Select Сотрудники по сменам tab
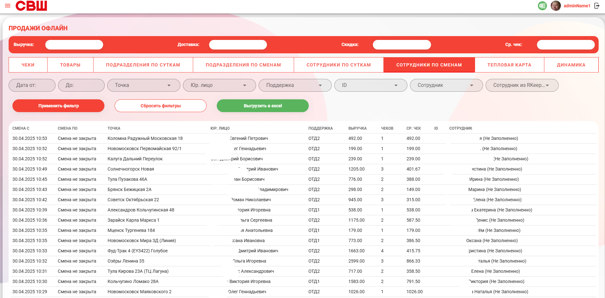Viewport: 605px width, 298px height. coord(429,65)
